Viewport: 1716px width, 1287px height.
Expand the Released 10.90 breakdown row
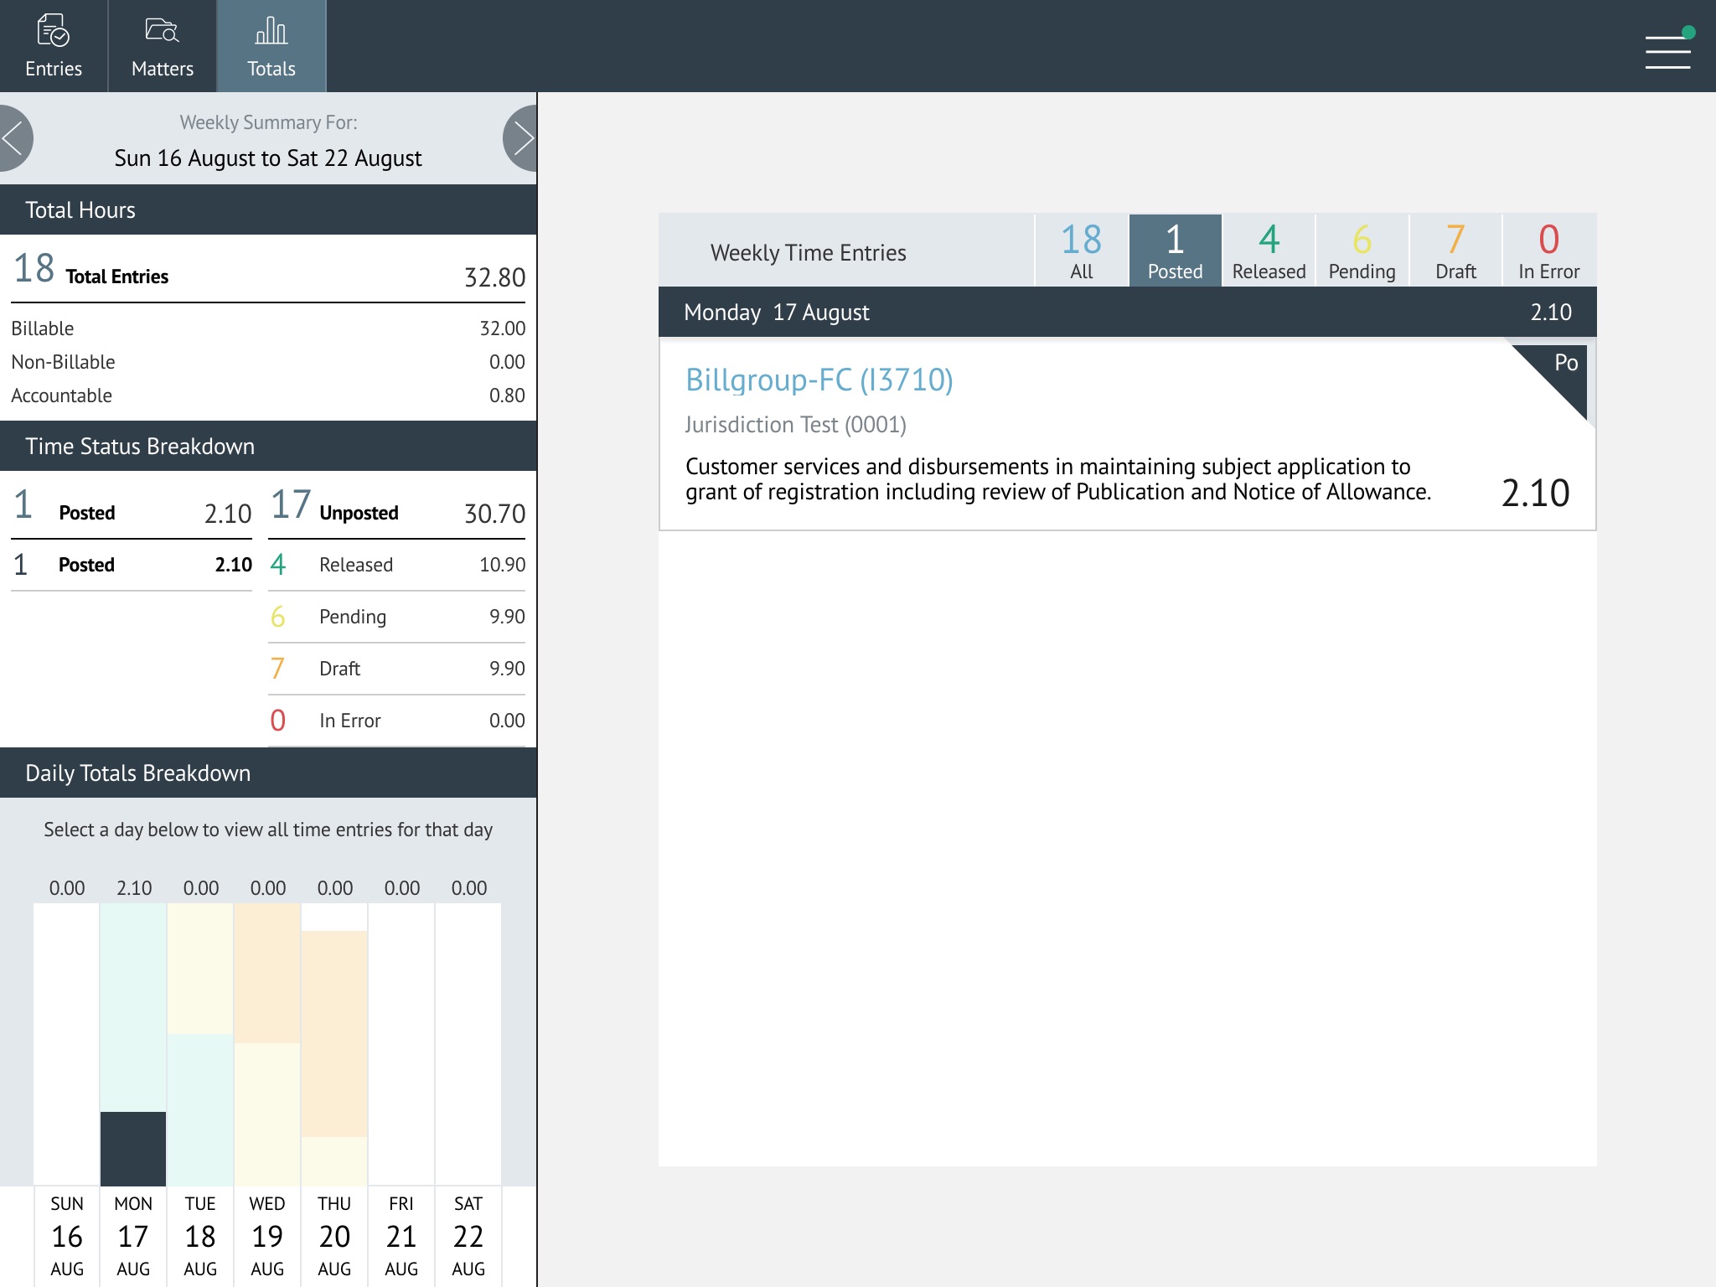[396, 565]
